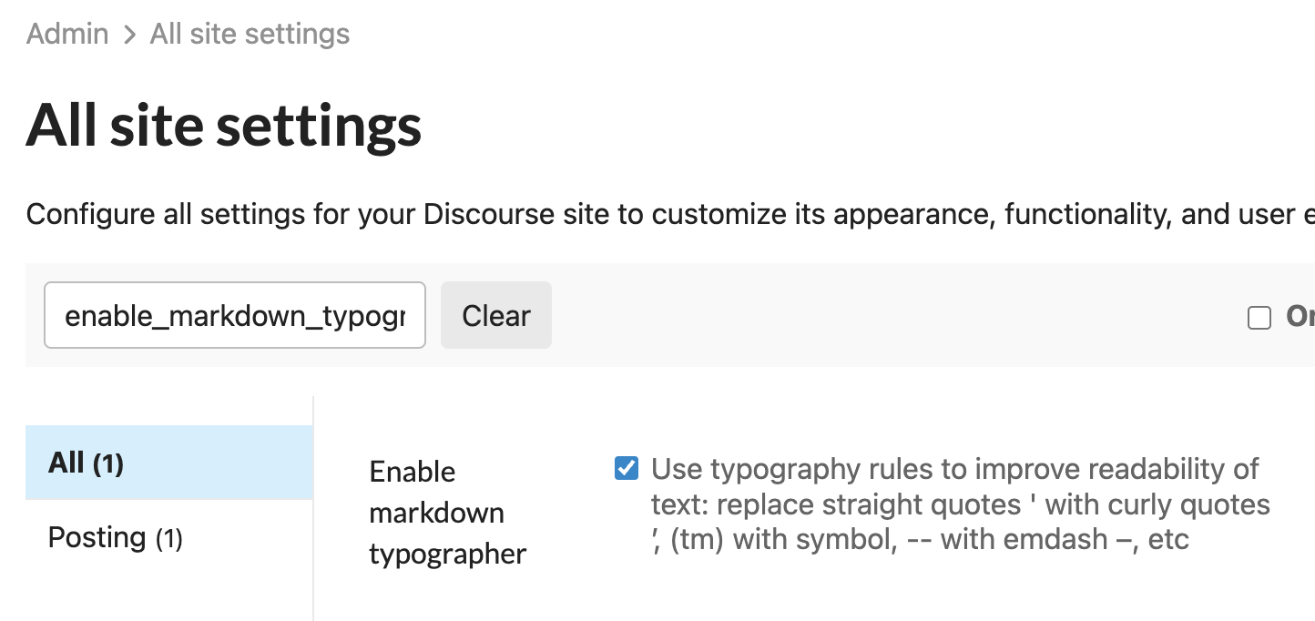1315x621 pixels.
Task: Click the All site settings breadcrumb
Action: [x=250, y=35]
